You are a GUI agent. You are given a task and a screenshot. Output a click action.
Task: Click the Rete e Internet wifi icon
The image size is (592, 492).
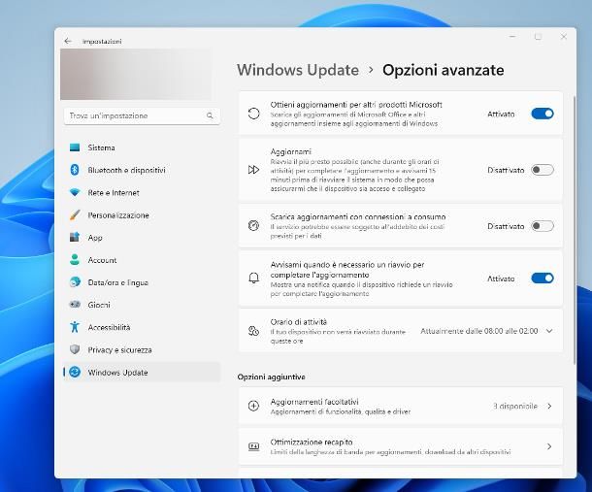pyautogui.click(x=75, y=192)
